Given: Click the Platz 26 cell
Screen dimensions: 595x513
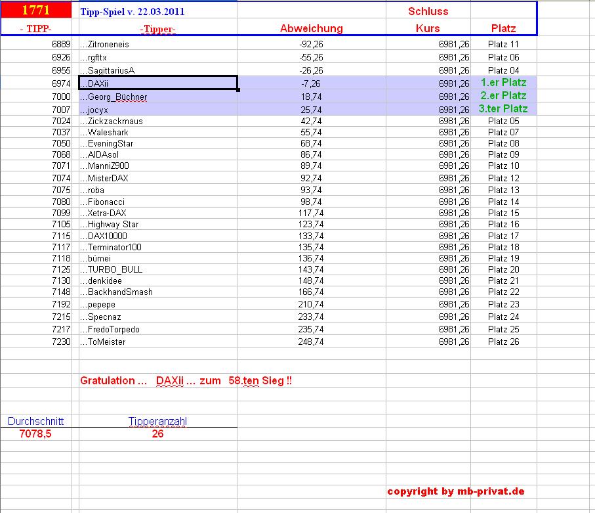Looking at the screenshot, I should coord(504,342).
